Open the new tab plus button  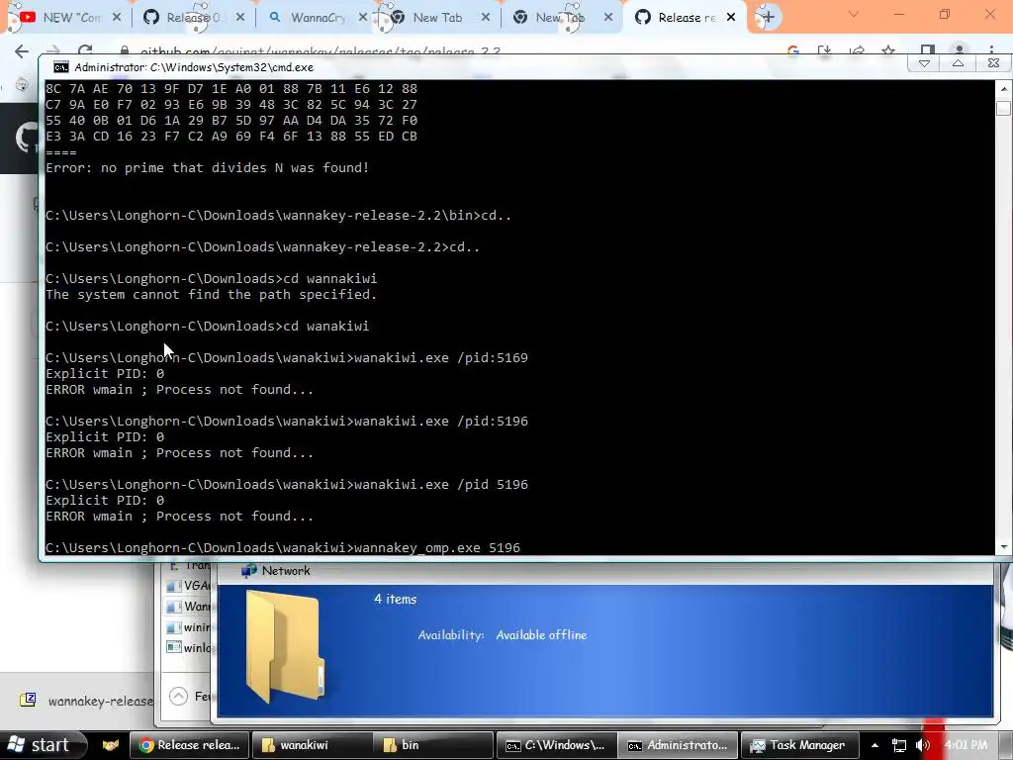tap(768, 18)
